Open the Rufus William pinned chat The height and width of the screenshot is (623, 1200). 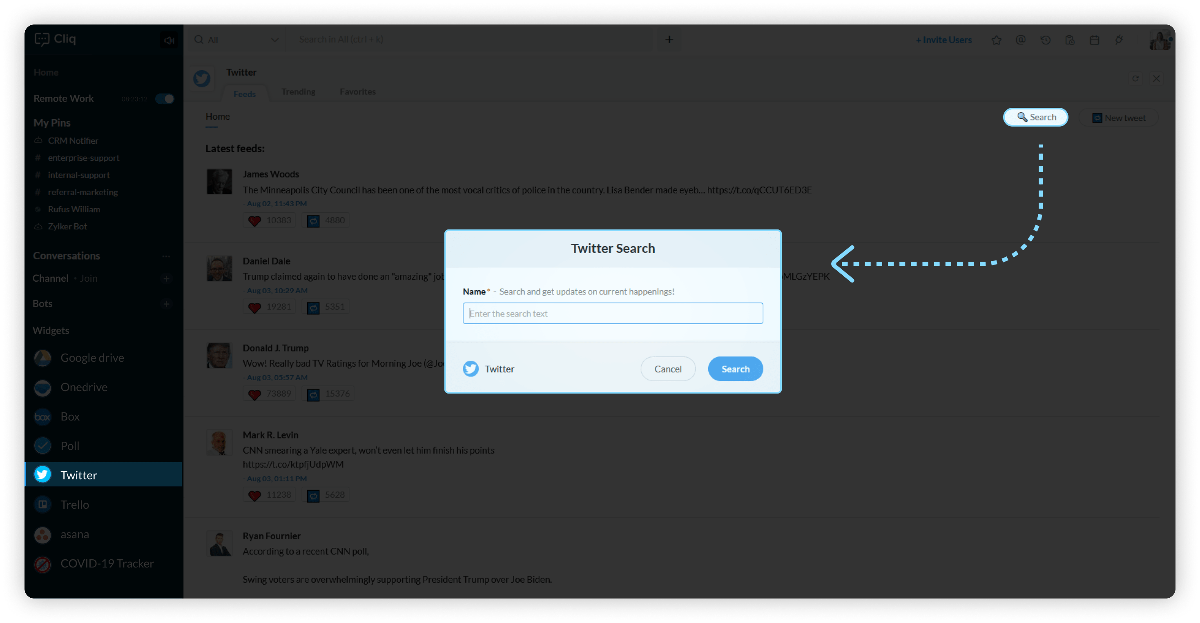tap(74, 209)
